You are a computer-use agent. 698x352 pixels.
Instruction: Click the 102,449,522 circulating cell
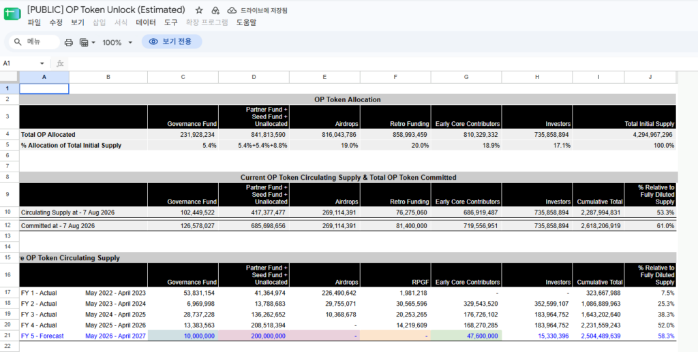click(x=183, y=212)
